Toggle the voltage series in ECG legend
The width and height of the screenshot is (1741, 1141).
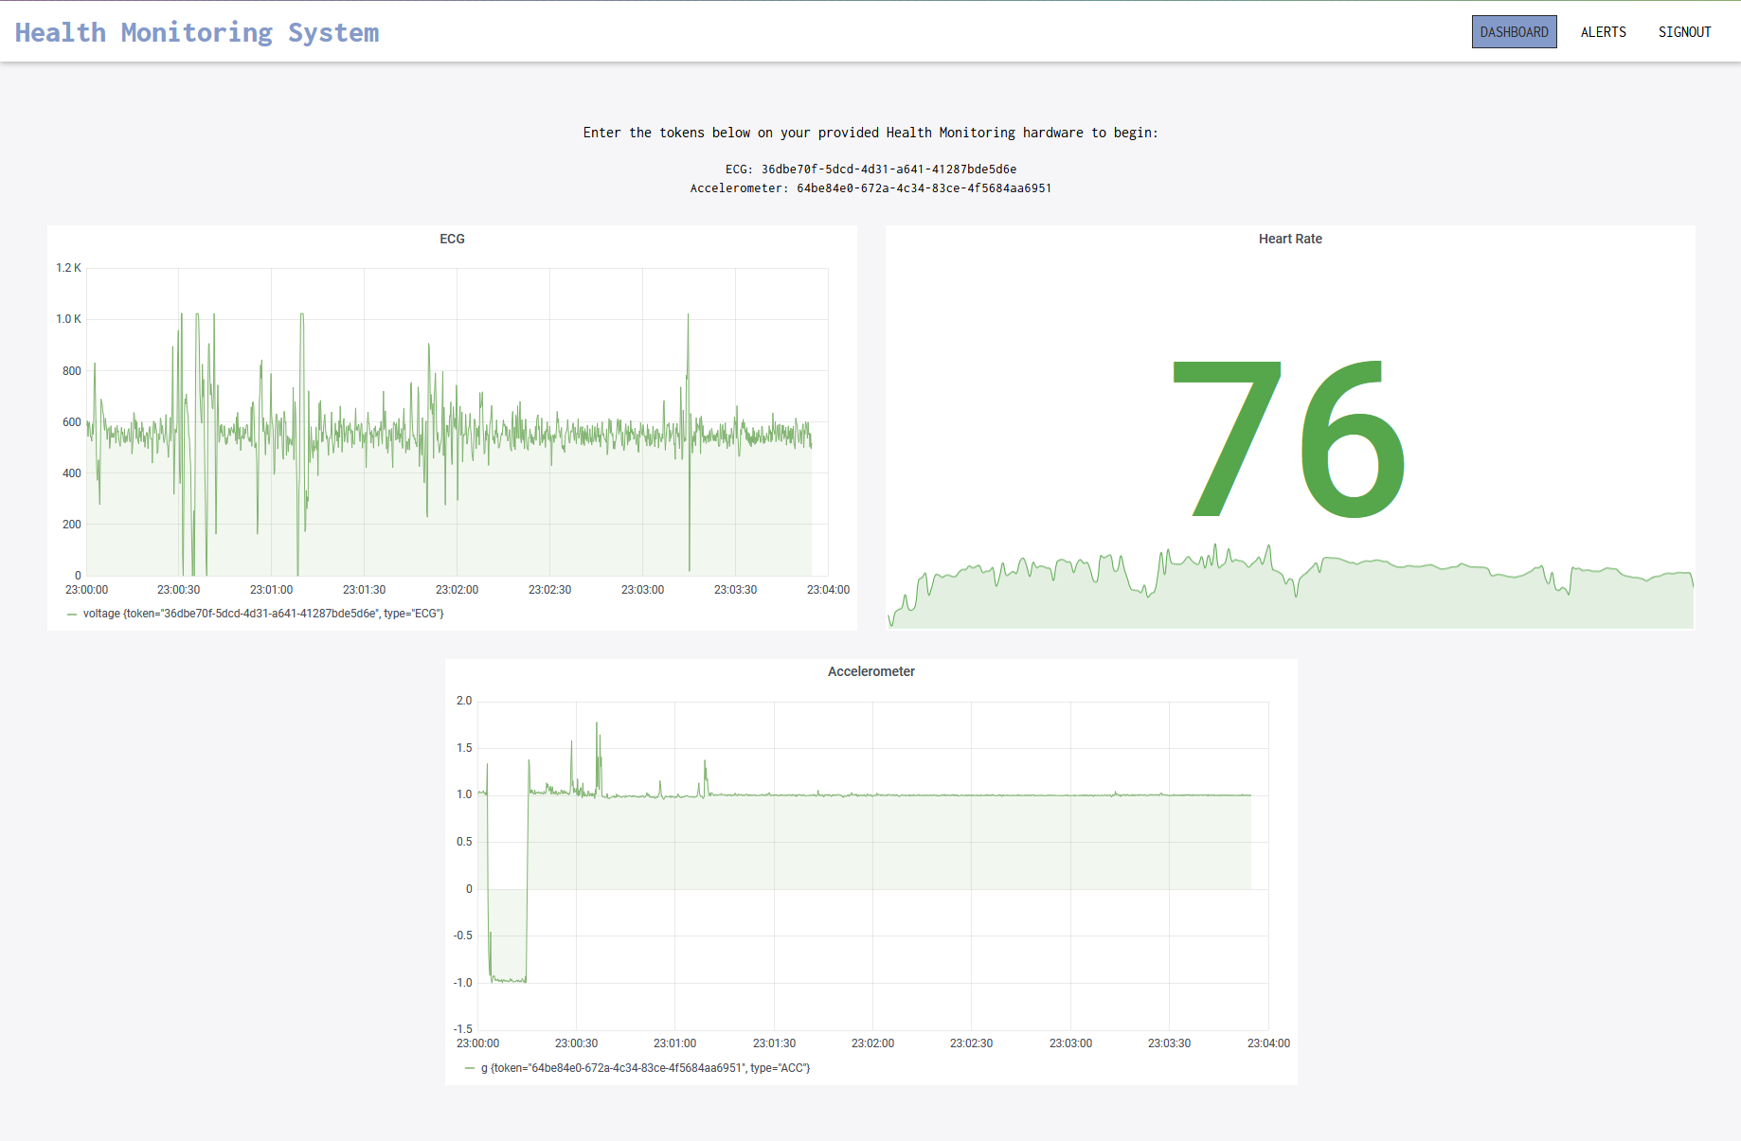(263, 614)
